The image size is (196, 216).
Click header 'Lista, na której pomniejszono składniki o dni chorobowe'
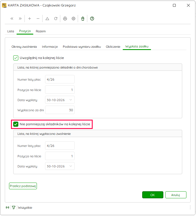point(58,67)
